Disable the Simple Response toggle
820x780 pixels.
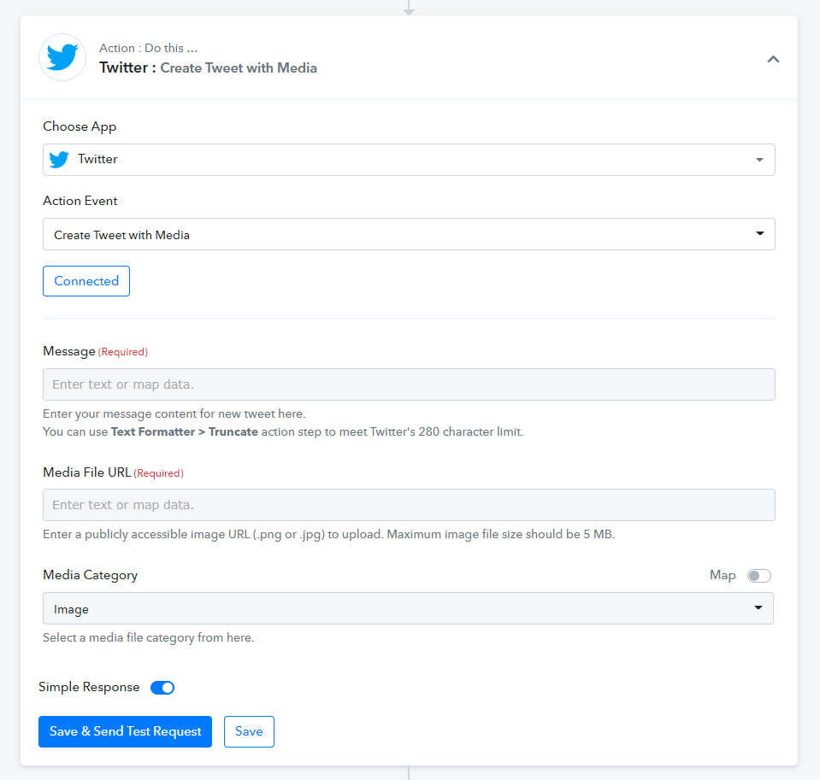[x=162, y=688]
